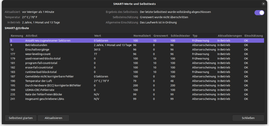Click the Wert column header

[97, 36]
